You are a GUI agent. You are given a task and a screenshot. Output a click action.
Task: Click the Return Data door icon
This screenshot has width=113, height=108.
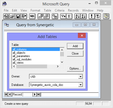coord(24,16)
